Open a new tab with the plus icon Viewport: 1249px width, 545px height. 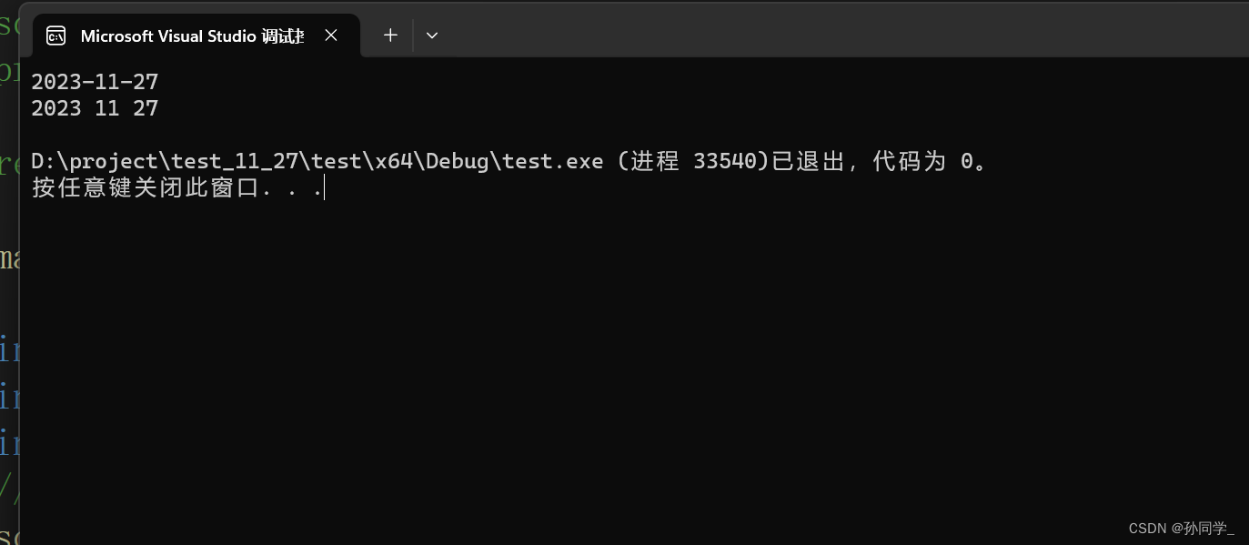[390, 35]
